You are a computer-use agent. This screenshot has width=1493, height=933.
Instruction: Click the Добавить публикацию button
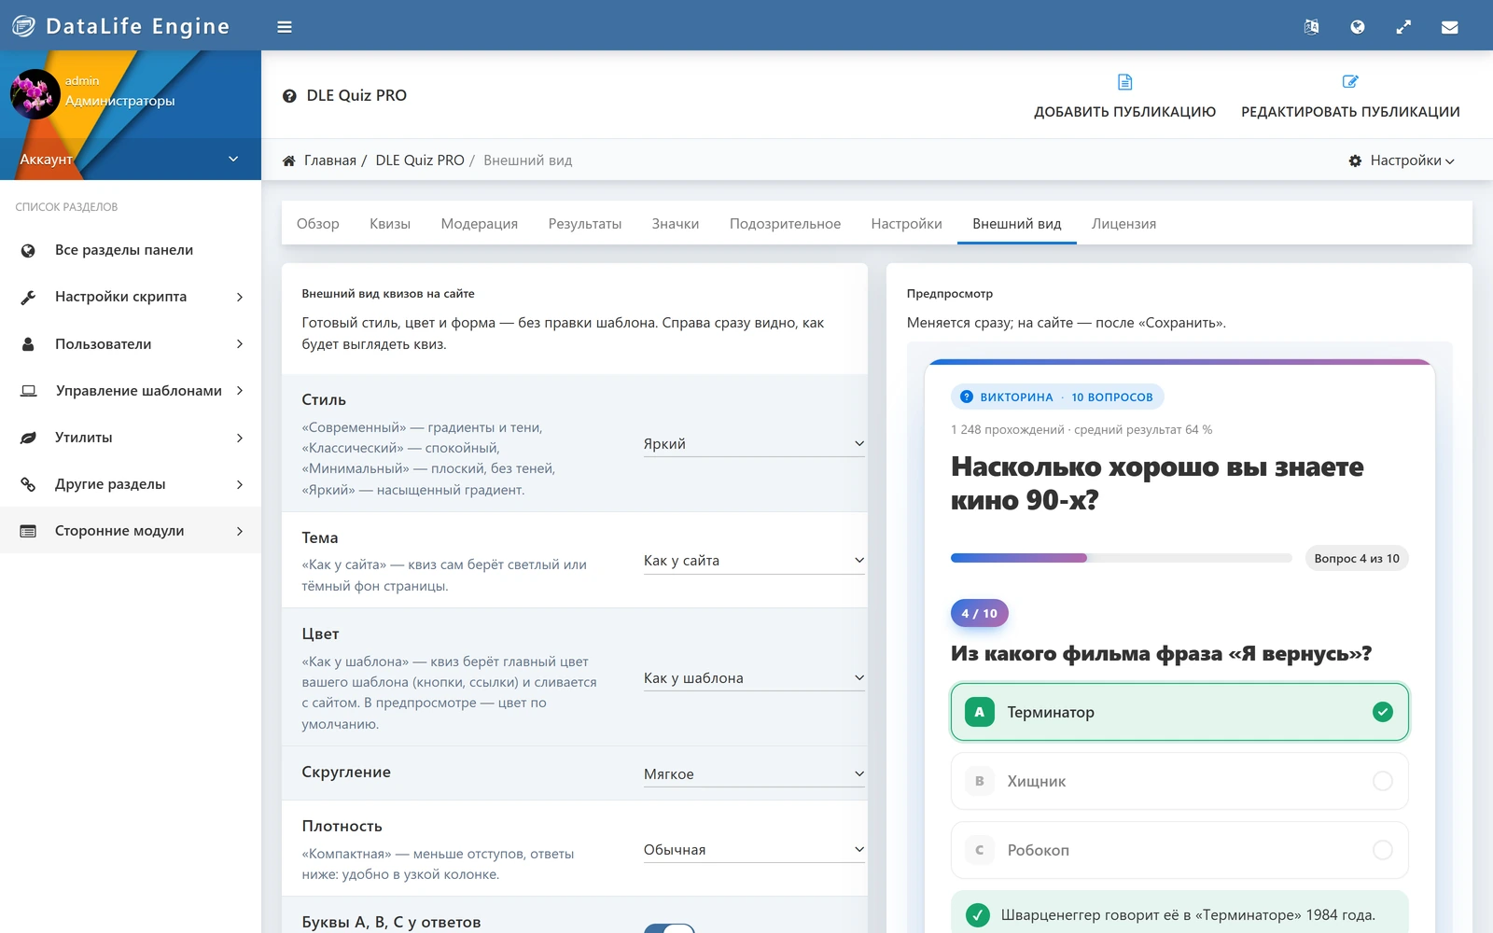1125,97
